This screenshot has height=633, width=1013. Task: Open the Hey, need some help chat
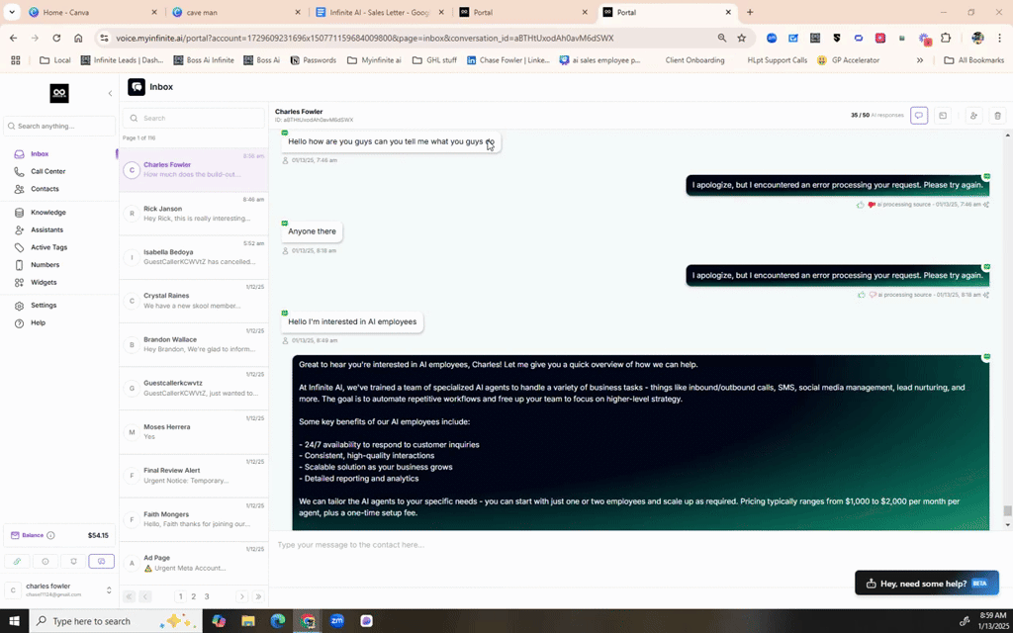(x=924, y=583)
